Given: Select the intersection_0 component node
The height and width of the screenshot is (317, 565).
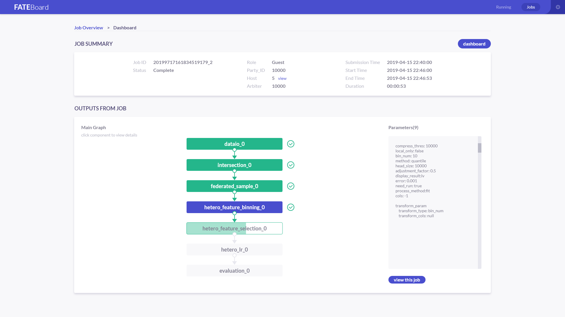Looking at the screenshot, I should pyautogui.click(x=234, y=165).
